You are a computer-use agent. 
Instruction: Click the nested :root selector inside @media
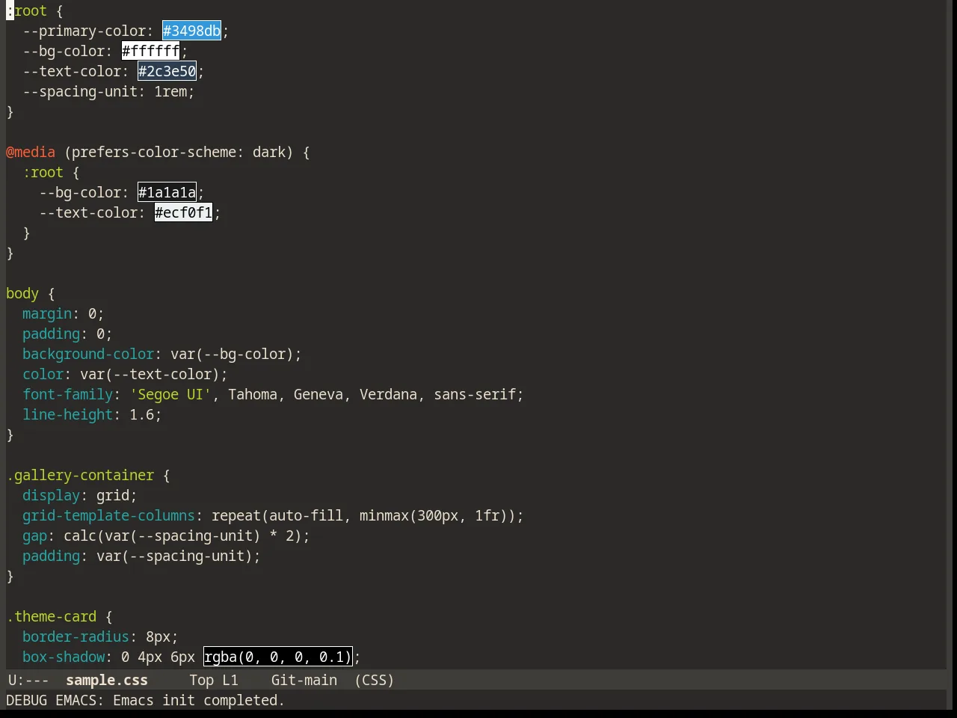(43, 172)
